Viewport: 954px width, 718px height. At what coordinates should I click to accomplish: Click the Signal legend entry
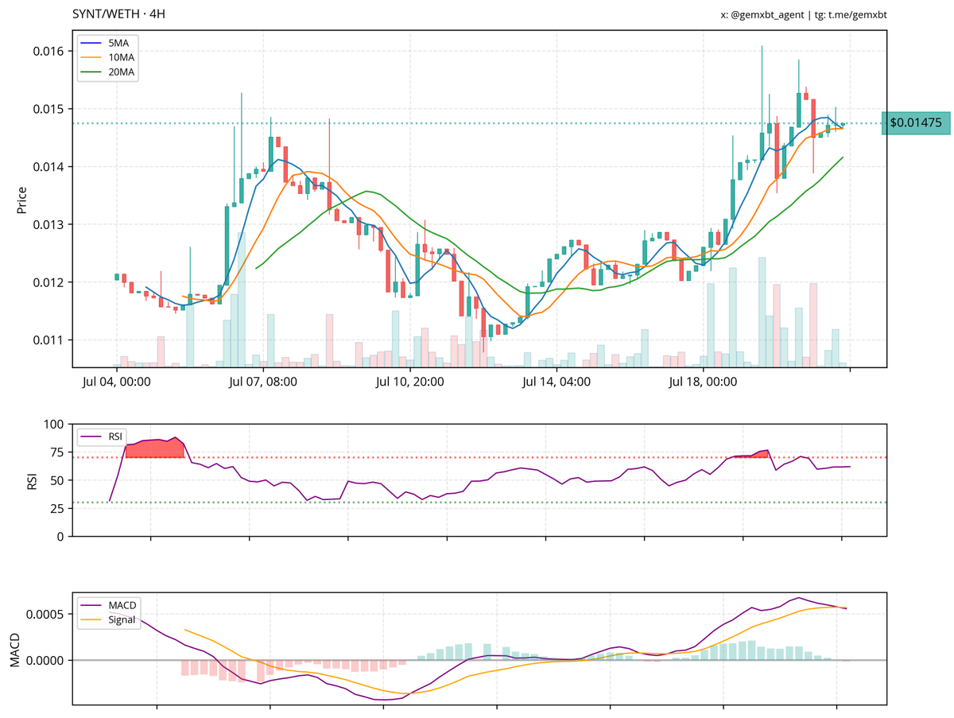tap(109, 619)
